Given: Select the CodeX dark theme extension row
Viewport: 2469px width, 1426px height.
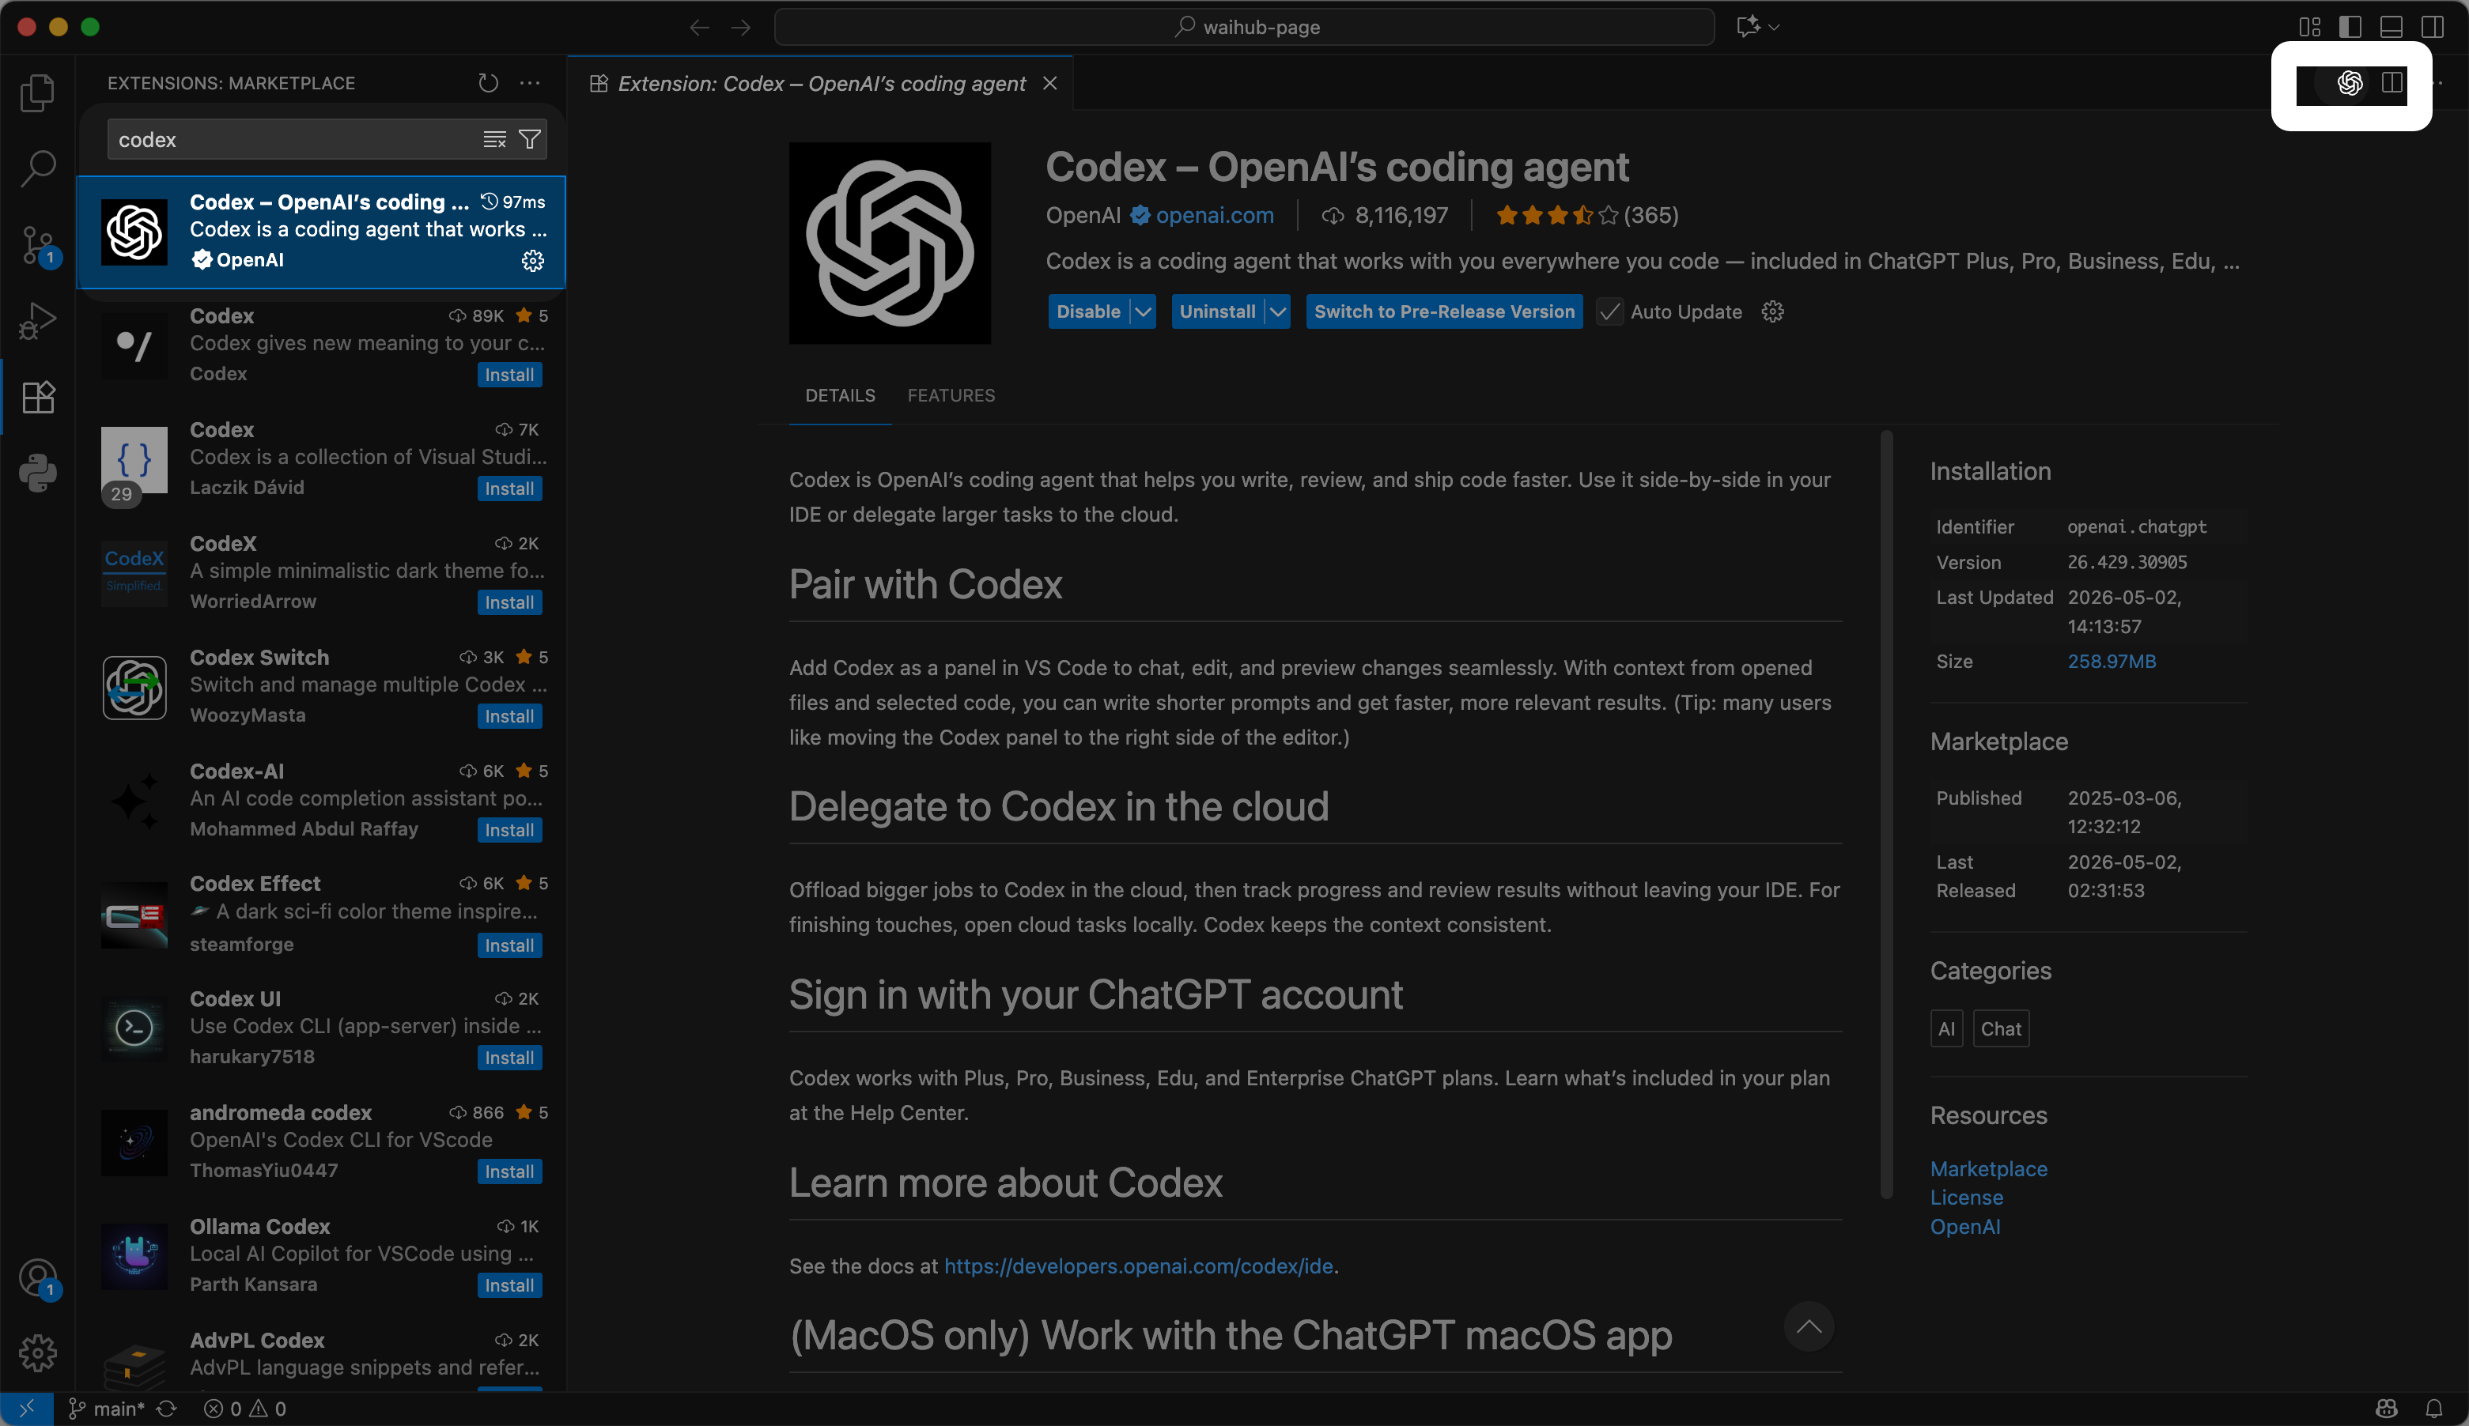Looking at the screenshot, I should coord(321,572).
